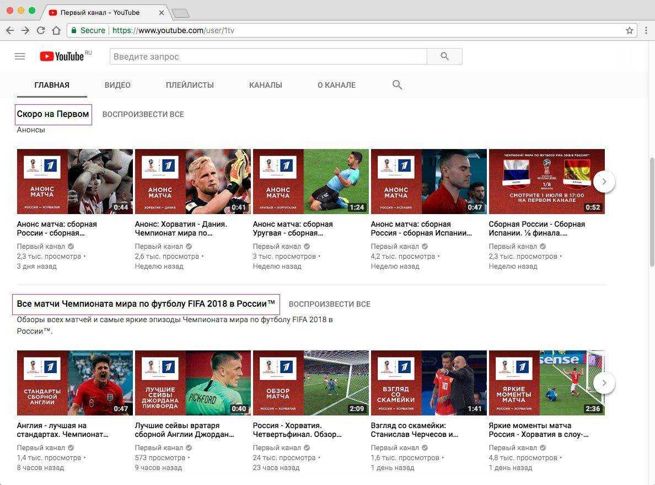Open title Россия - Хорватия. Четвертьфинал. Обзор
The image size is (655, 485).
[x=297, y=430]
